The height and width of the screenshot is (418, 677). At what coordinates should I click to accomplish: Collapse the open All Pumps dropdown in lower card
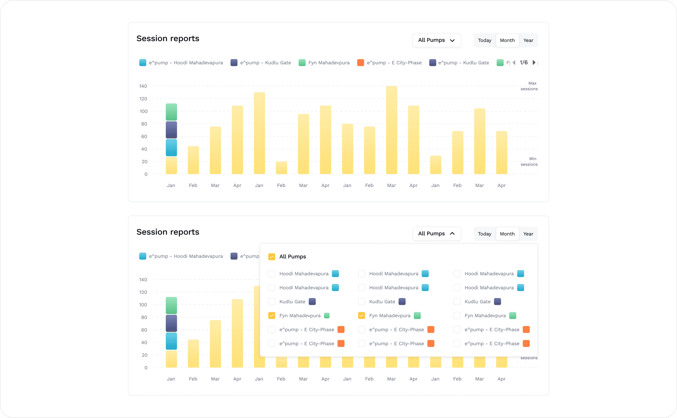pyautogui.click(x=437, y=234)
